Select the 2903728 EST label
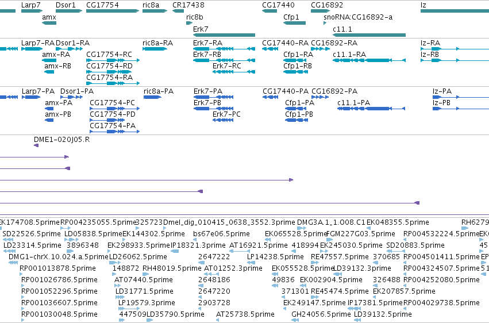This screenshot has height=323, width=489. coord(214,303)
